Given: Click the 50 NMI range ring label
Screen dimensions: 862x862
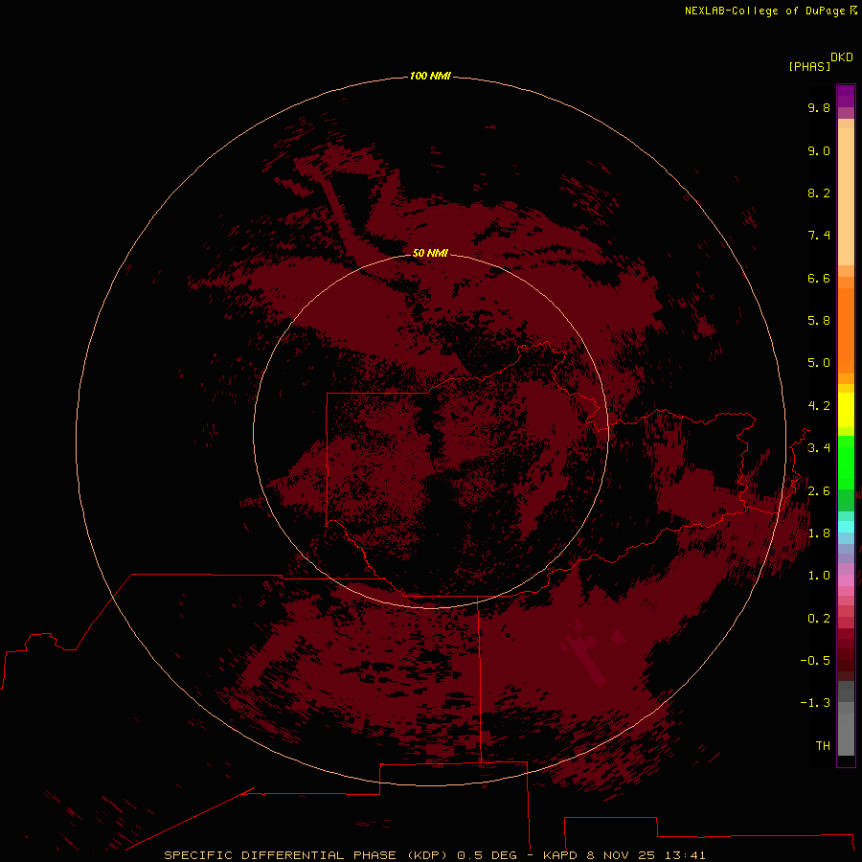Looking at the screenshot, I should pyautogui.click(x=430, y=253).
